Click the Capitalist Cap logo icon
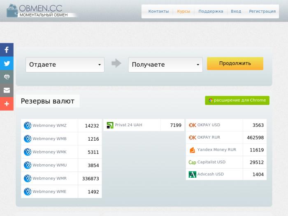 point(192,163)
